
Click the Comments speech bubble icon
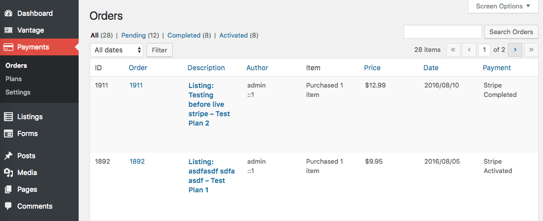[x=8, y=206]
